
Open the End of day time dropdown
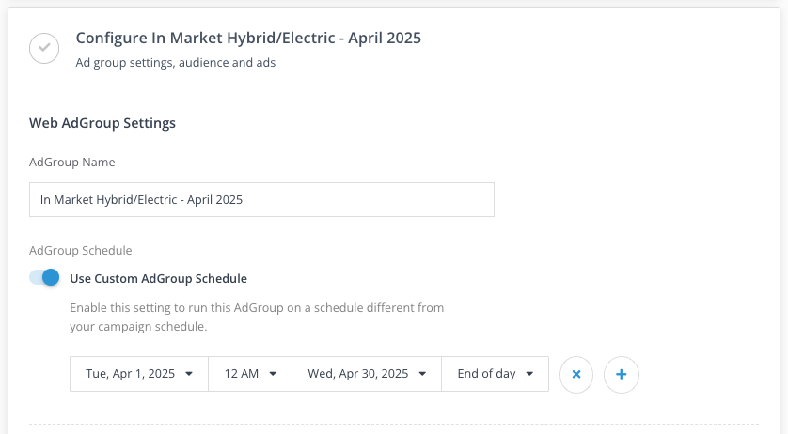[x=495, y=374]
